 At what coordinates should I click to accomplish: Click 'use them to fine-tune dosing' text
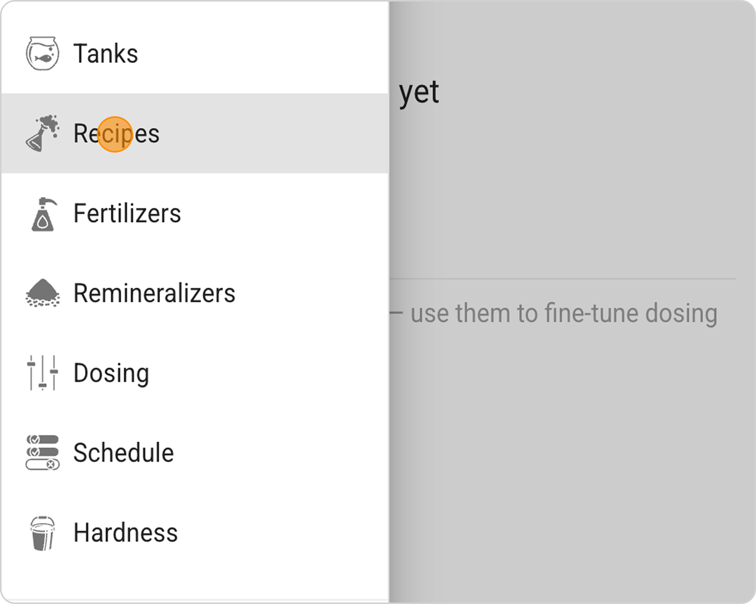563,313
